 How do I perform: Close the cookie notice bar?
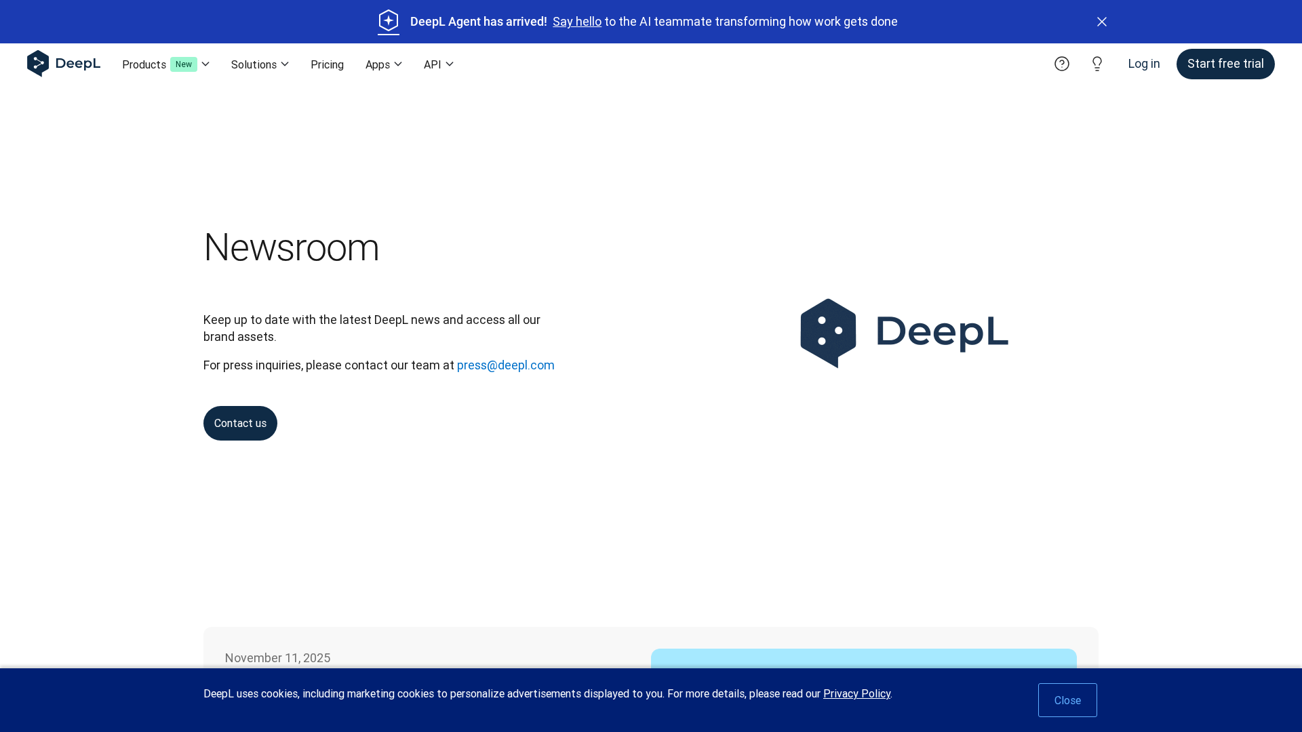[x=1067, y=700]
